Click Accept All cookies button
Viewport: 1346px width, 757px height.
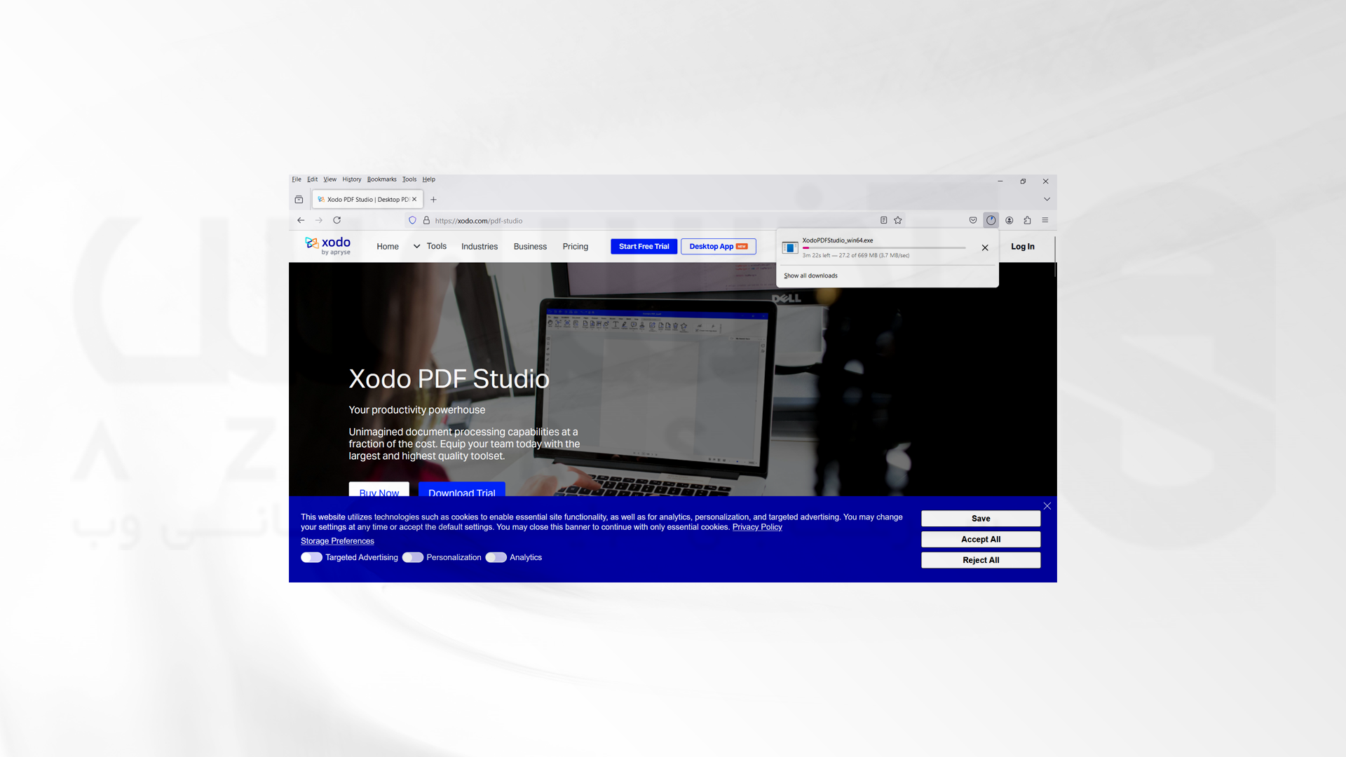pyautogui.click(x=981, y=540)
